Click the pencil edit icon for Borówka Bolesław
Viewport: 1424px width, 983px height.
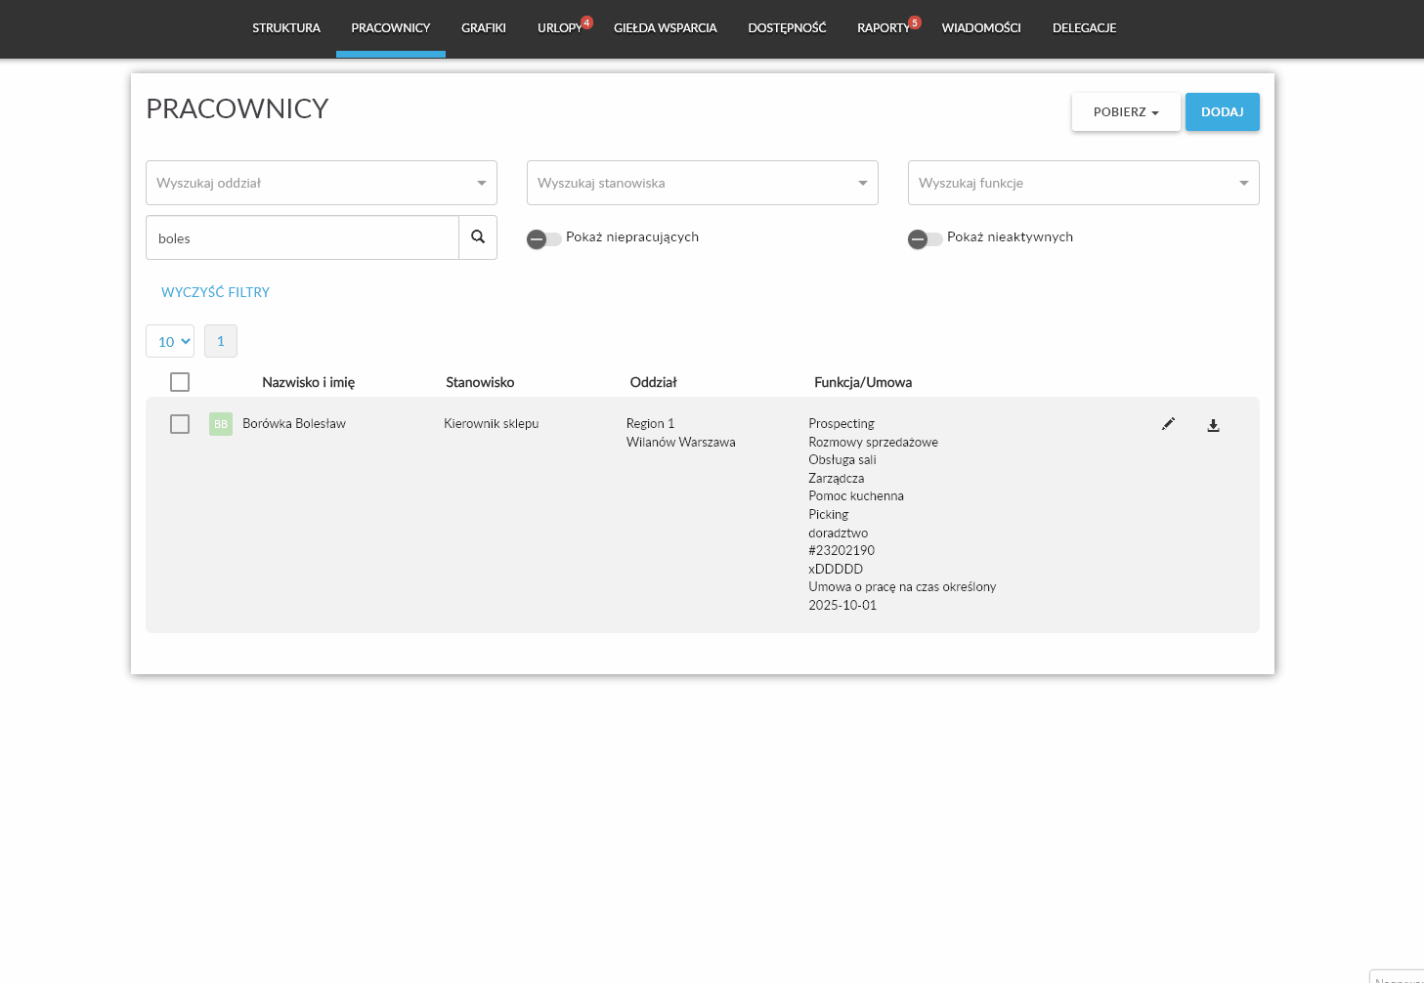tap(1168, 424)
